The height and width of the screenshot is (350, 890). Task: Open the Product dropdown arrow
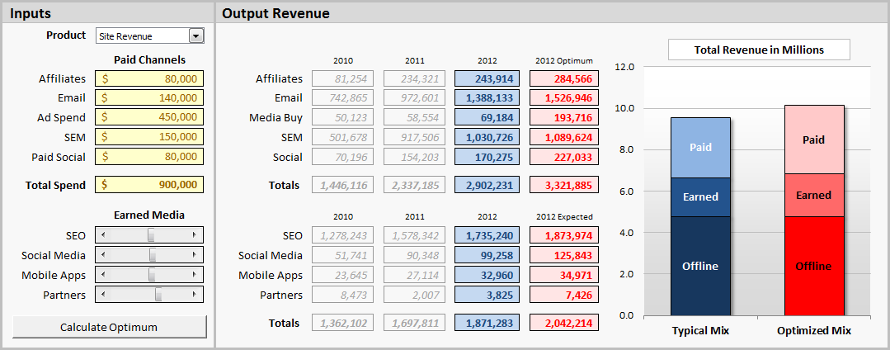[x=195, y=35]
